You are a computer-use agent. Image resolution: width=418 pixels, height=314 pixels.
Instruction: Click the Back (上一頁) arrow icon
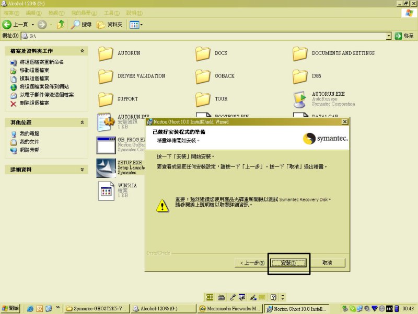7,25
